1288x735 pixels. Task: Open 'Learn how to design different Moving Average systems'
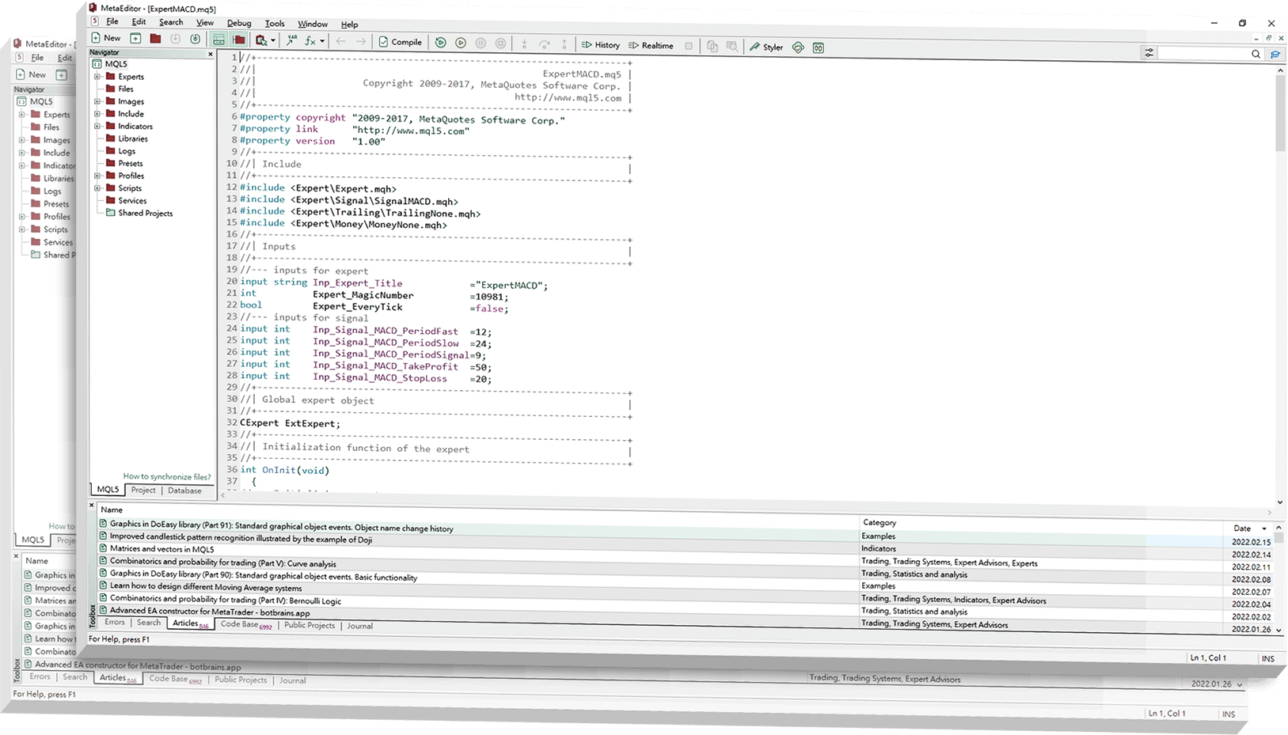[206, 588]
